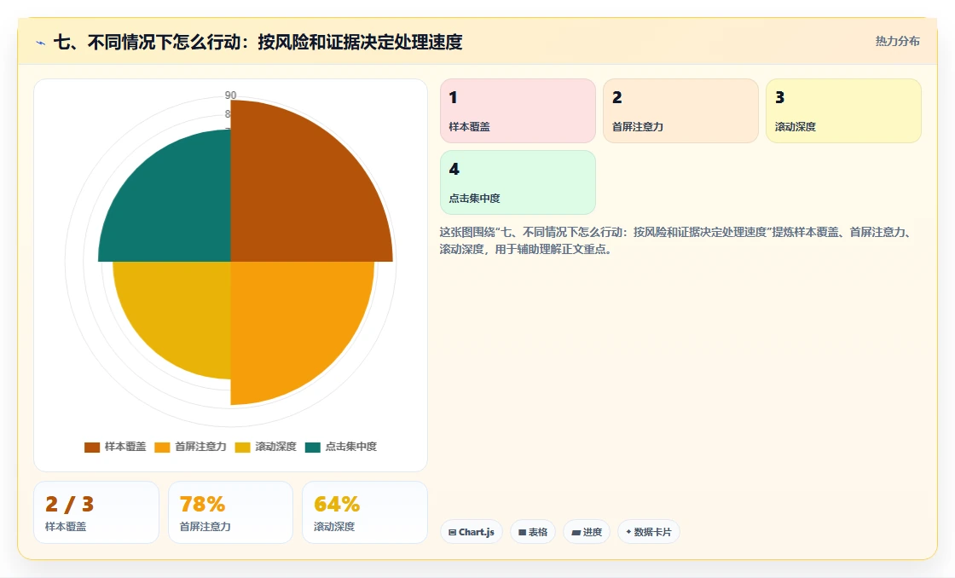This screenshot has width=955, height=578.
Task: Toggle 首屏注意力 legend swatch
Action: 162,447
